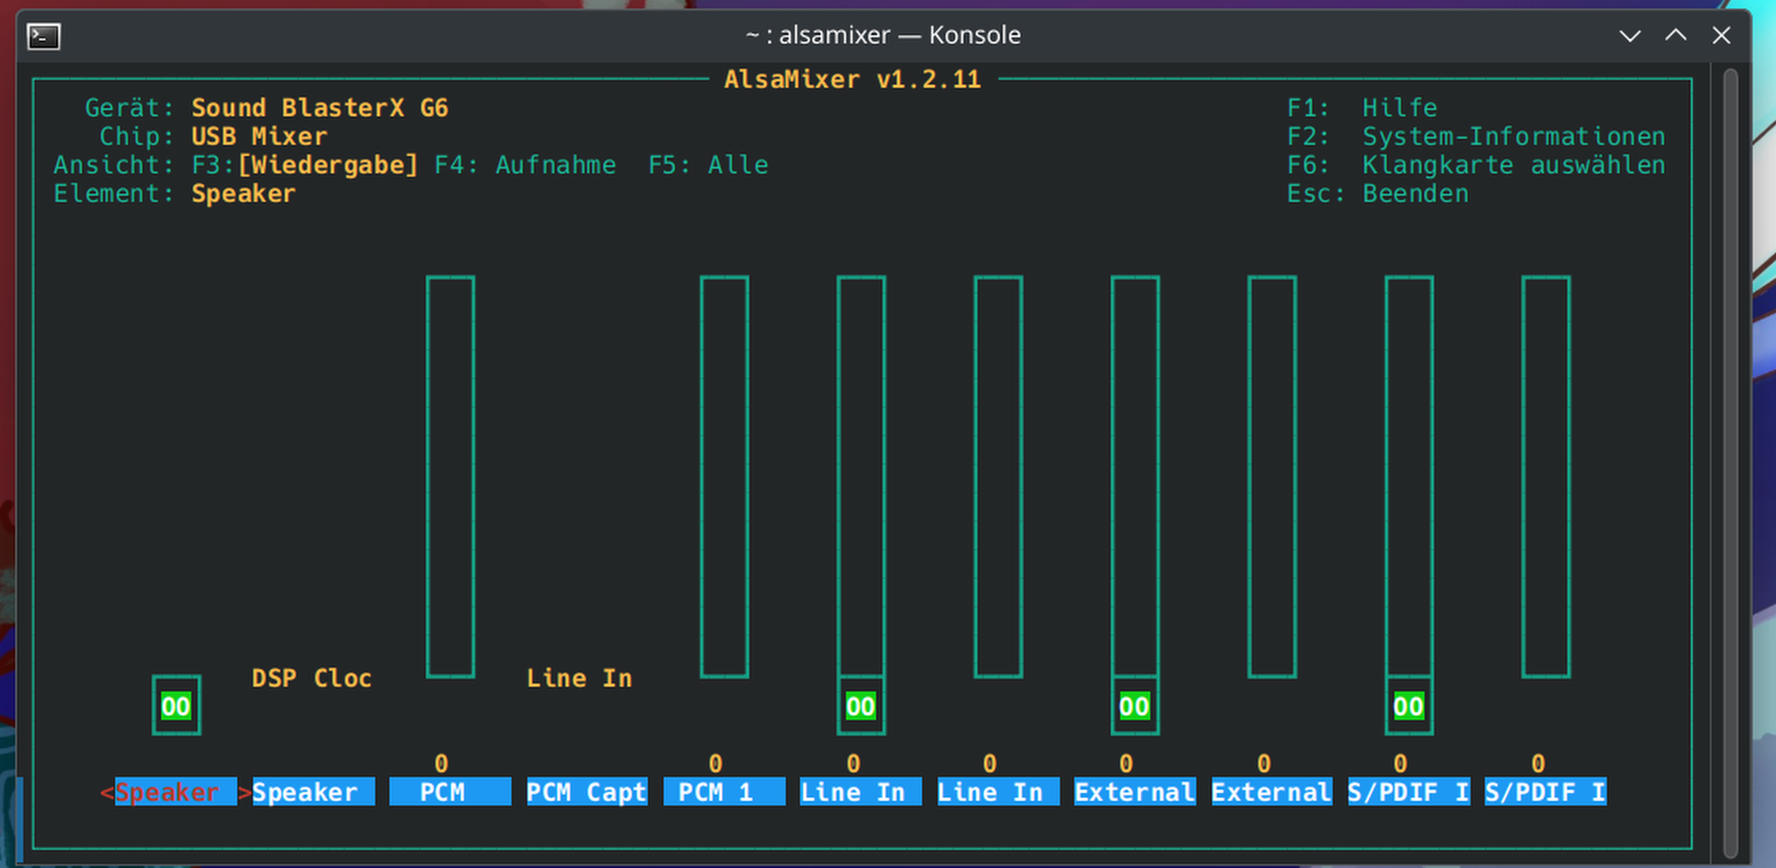The height and width of the screenshot is (868, 1776).
Task: Select the PCM 1 channel label
Action: (x=724, y=792)
